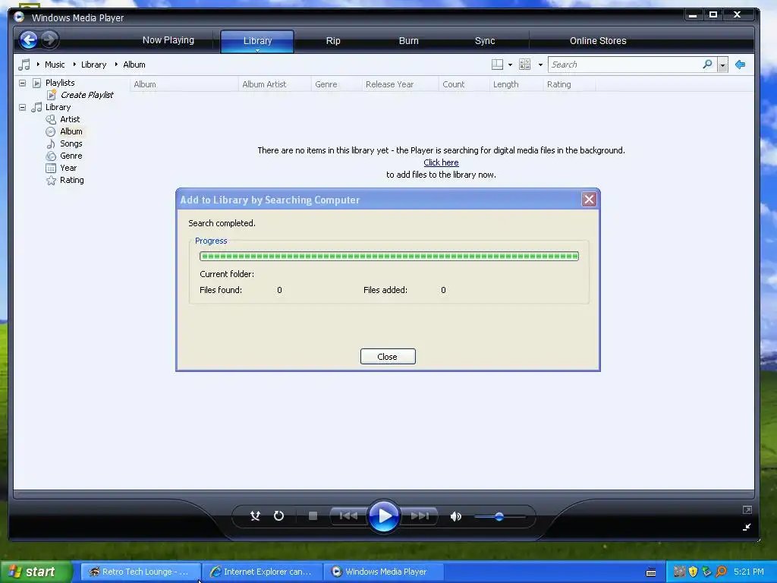Viewport: 777px width, 583px height.
Task: Click the keyboard icon in the taskbar
Action: coord(651,572)
